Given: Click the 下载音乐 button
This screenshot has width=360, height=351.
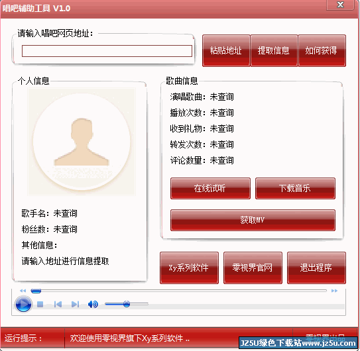Looking at the screenshot, I should pyautogui.click(x=295, y=188).
